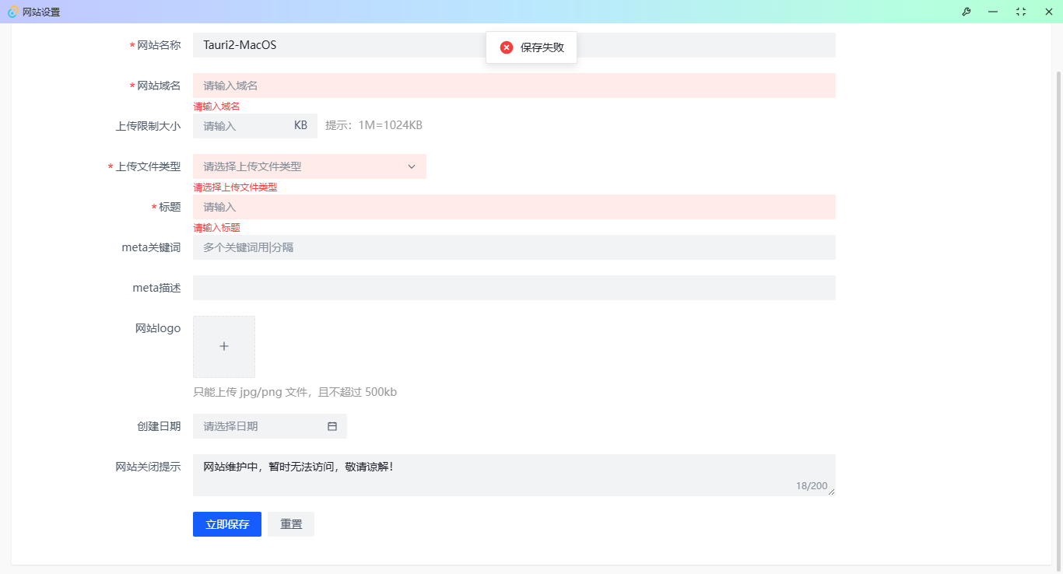Click the app logo icon beside 网站设置
Screen dimensions: 1063x574
(x=13, y=12)
